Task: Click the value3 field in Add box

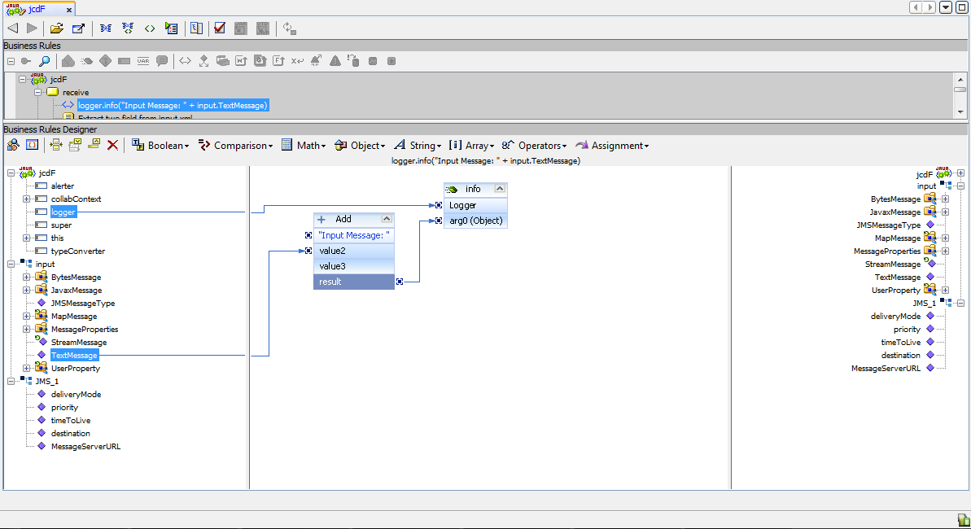Action: coord(332,266)
